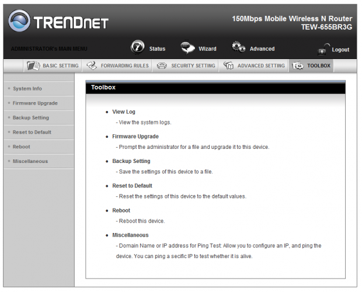Click the Toolbox panel title
Screen dimensions: 362x292
pos(103,88)
